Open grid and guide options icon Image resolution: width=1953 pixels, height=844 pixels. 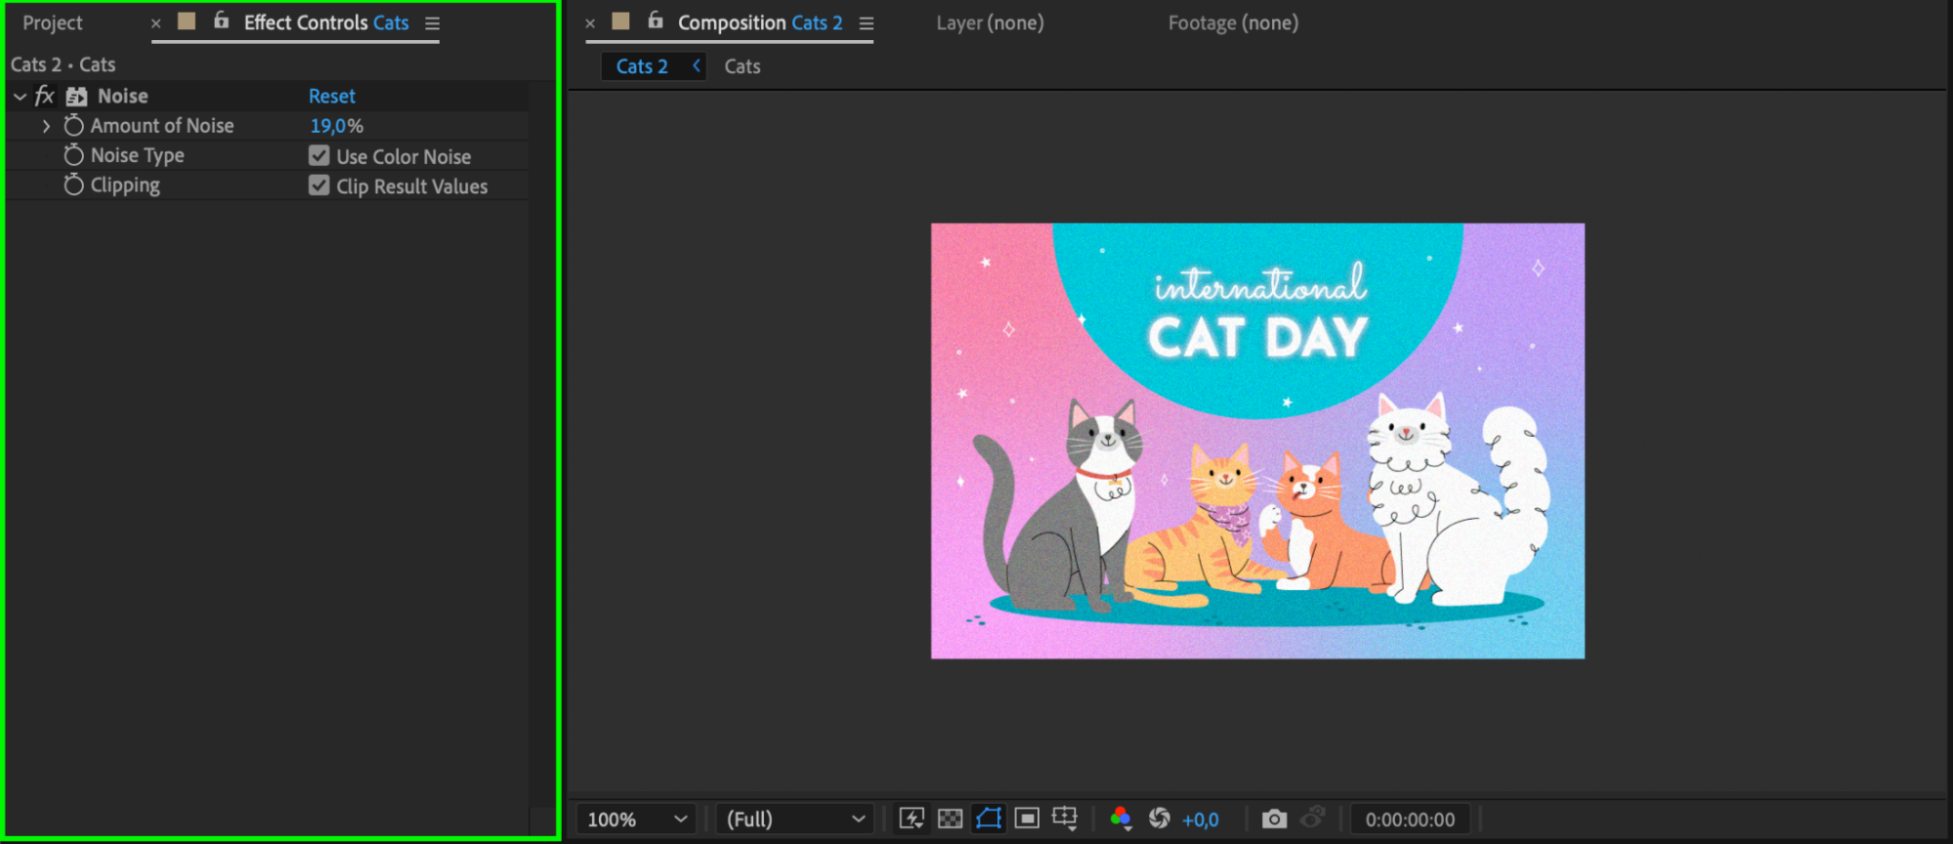pos(1065,819)
